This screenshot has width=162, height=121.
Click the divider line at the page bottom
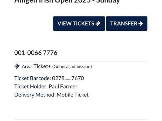coord(81,120)
